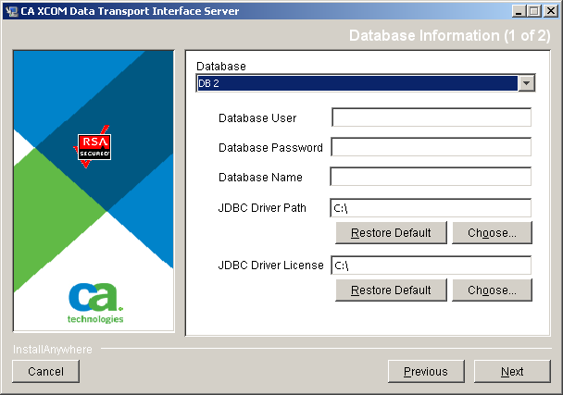Viewport: 563px width, 395px height.
Task: Click the Database Name label
Action: (260, 178)
